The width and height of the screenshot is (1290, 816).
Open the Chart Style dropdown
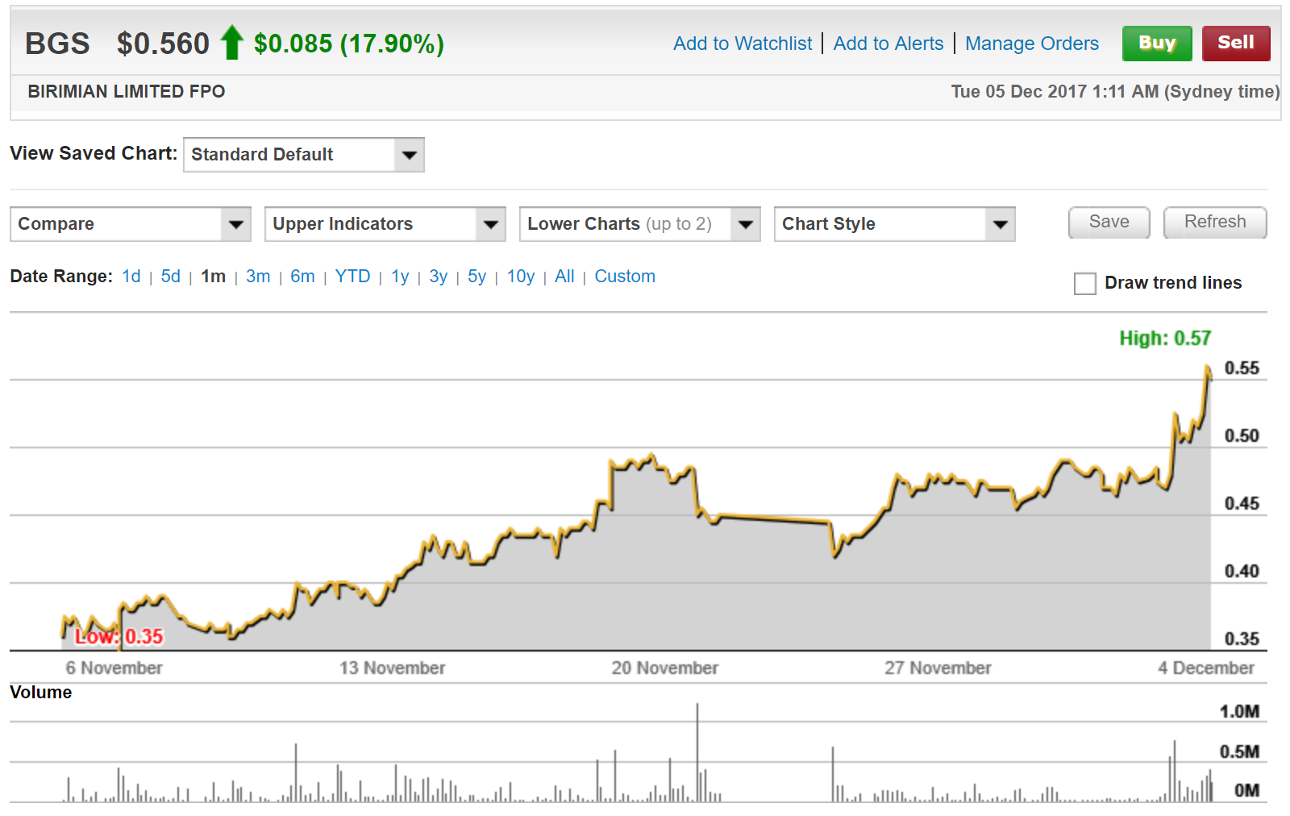pos(894,224)
